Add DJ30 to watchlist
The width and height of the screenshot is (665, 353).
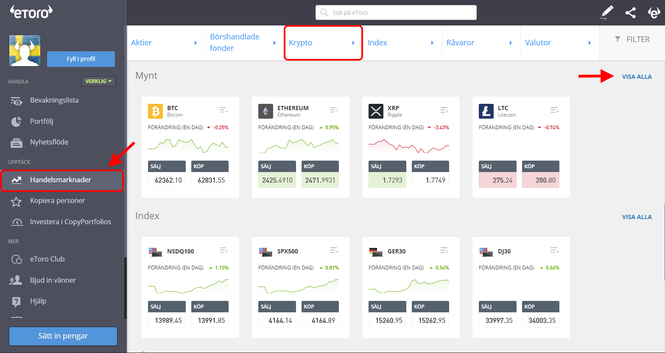click(x=555, y=250)
